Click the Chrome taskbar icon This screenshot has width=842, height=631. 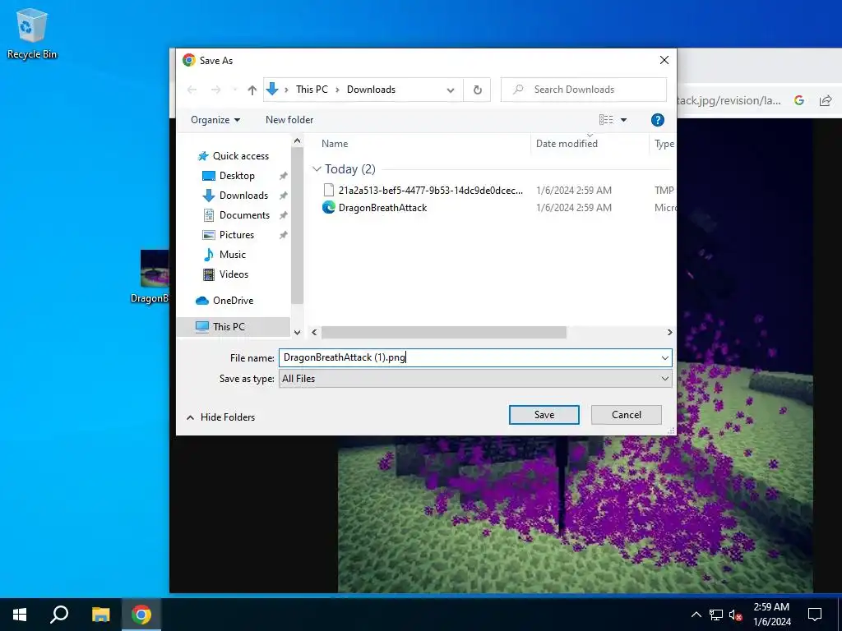141,615
